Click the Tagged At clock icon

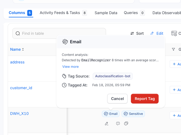[x=64, y=85]
